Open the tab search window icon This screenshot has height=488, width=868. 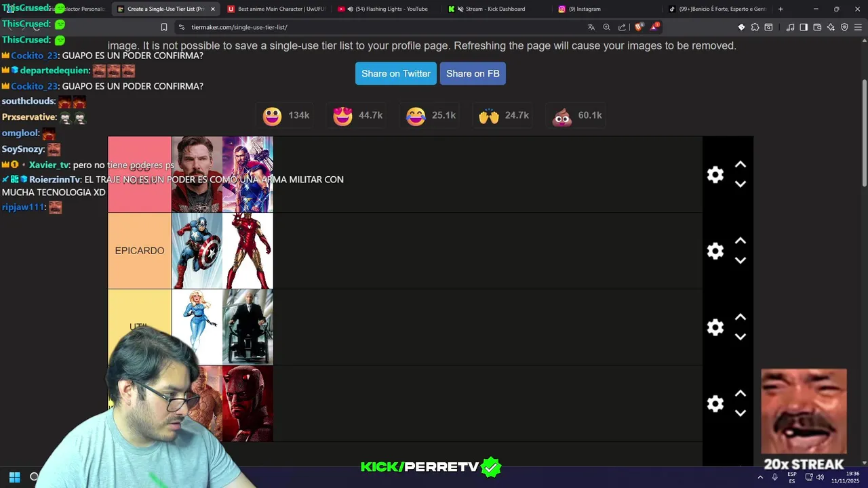click(768, 27)
